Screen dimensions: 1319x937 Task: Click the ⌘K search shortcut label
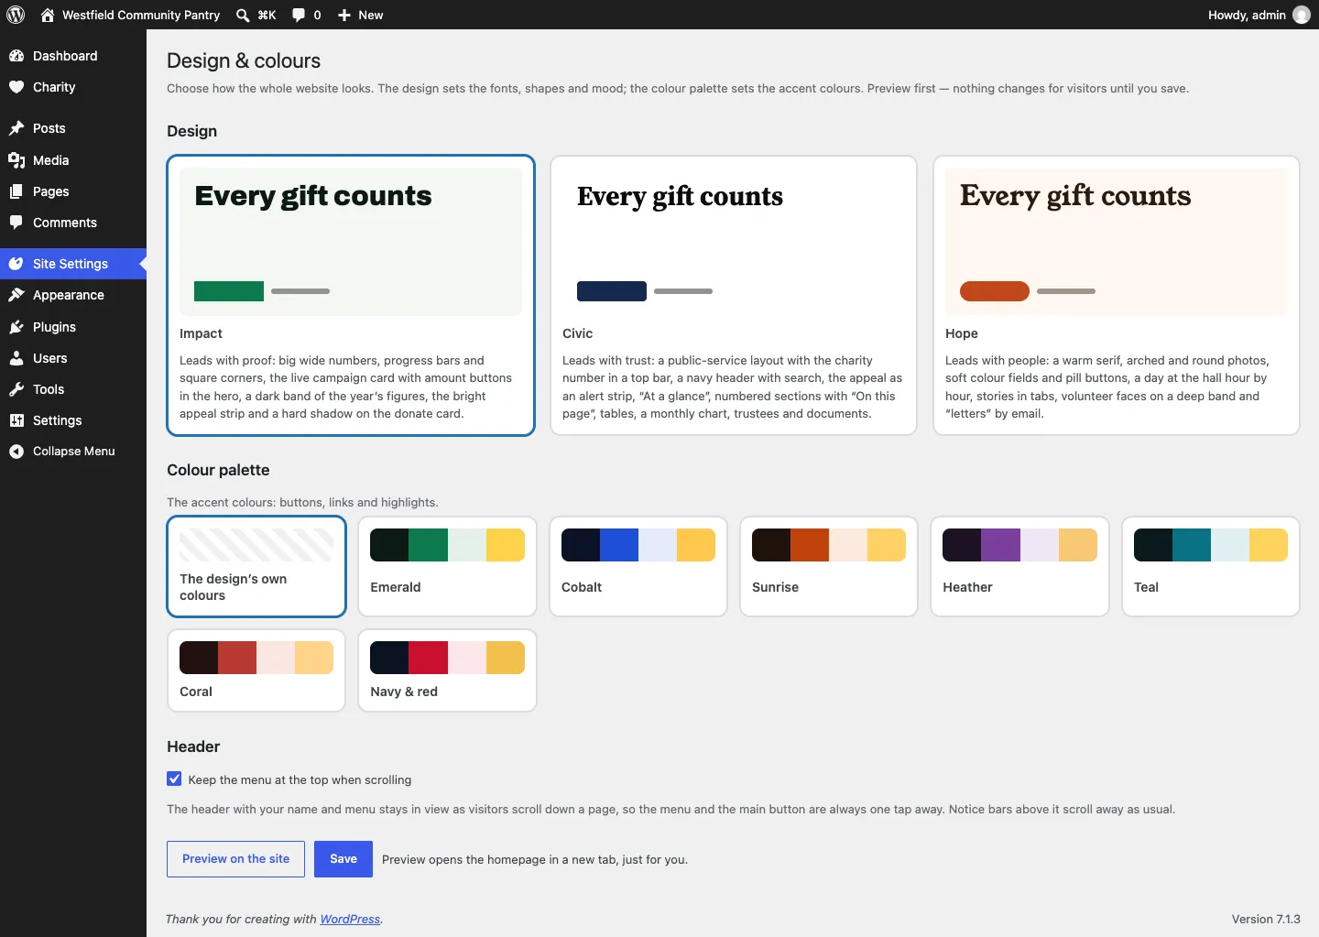pyautogui.click(x=267, y=15)
